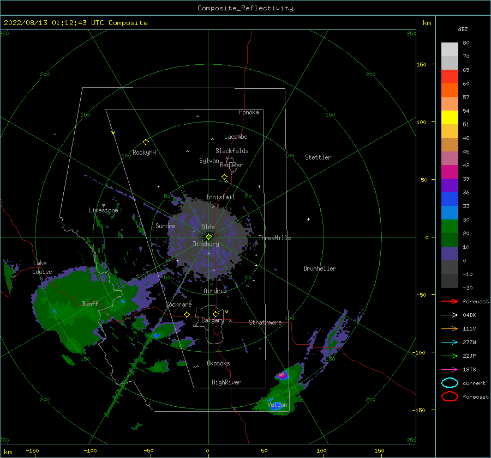Click the yellow radar site diamond near Olds
Screen dimensions: 491x458
pos(208,237)
